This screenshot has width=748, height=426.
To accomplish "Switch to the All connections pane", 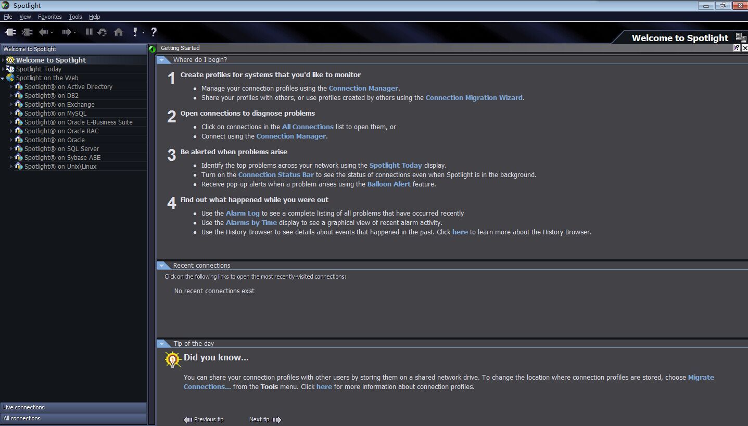I will point(74,418).
